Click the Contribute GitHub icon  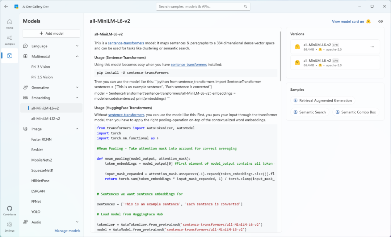click(9, 211)
